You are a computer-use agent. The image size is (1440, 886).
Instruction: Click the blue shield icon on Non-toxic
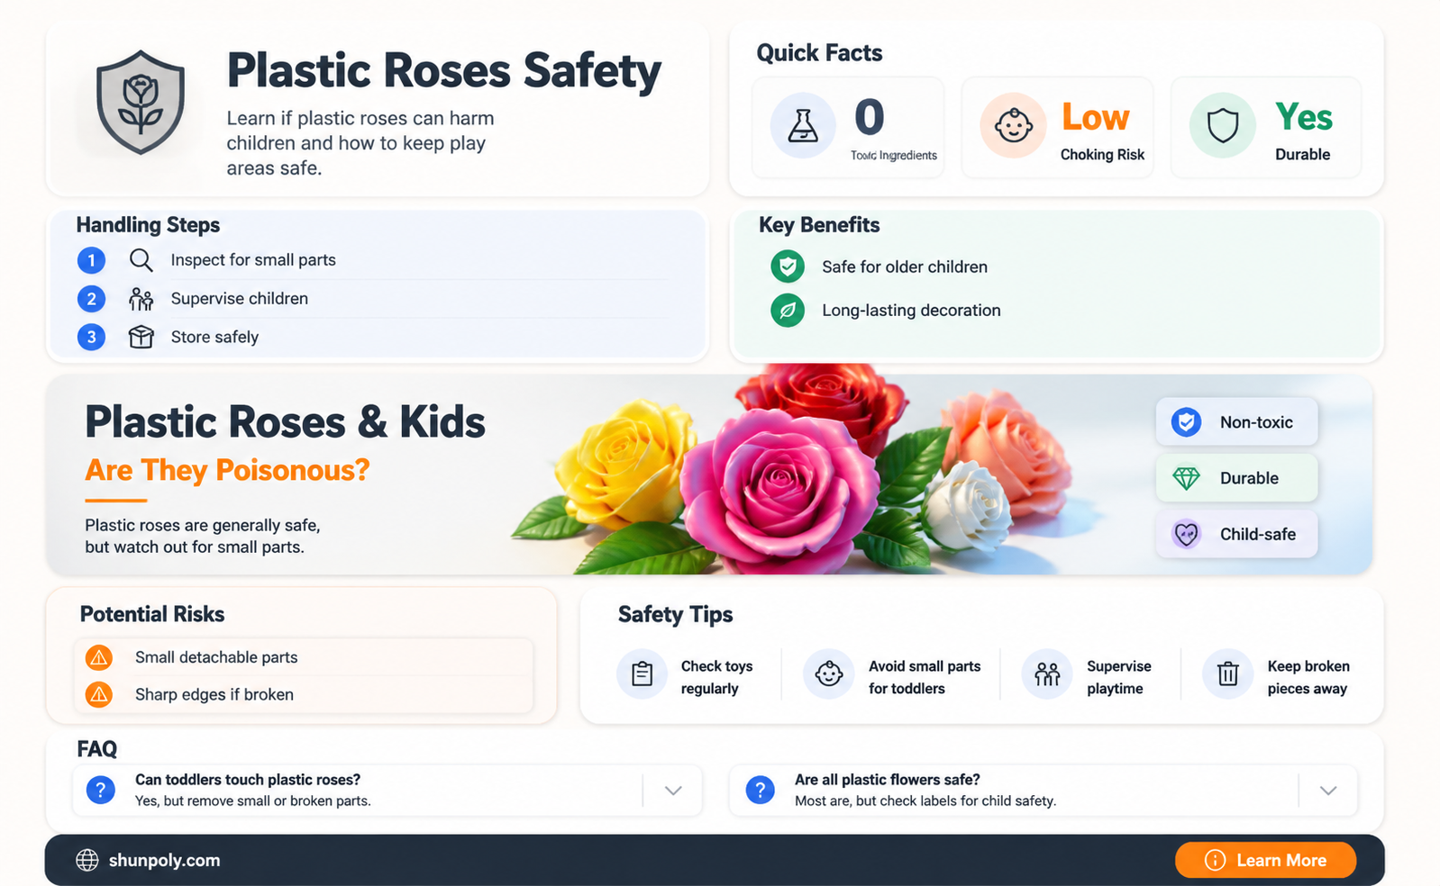pyautogui.click(x=1186, y=422)
